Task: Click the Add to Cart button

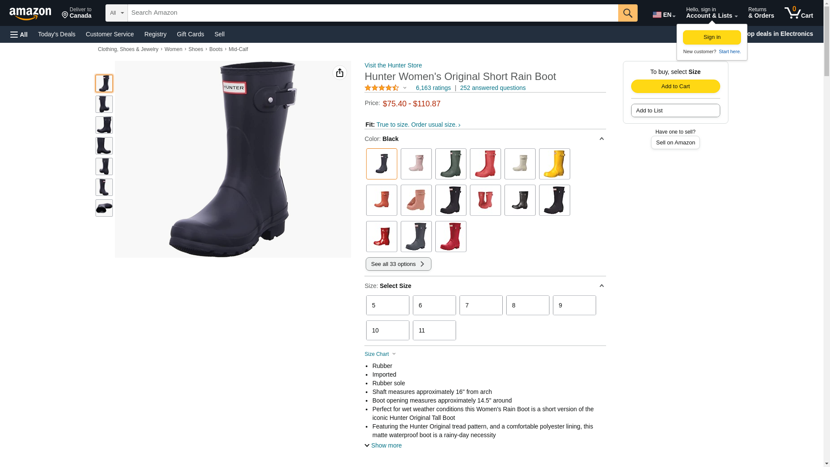Action: (x=675, y=86)
